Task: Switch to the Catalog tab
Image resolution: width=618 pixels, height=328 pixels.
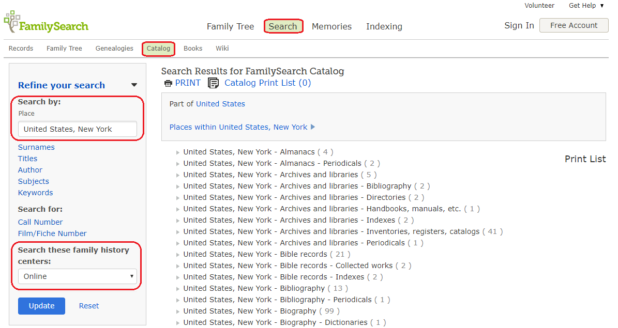Action: tap(158, 49)
